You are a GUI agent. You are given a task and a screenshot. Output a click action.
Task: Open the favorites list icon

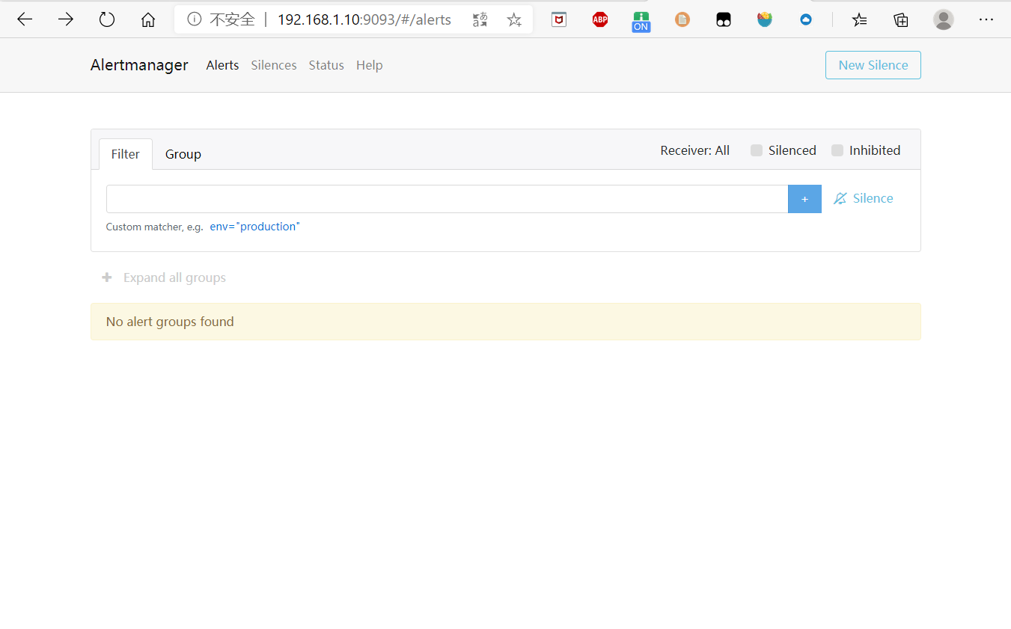click(x=860, y=20)
